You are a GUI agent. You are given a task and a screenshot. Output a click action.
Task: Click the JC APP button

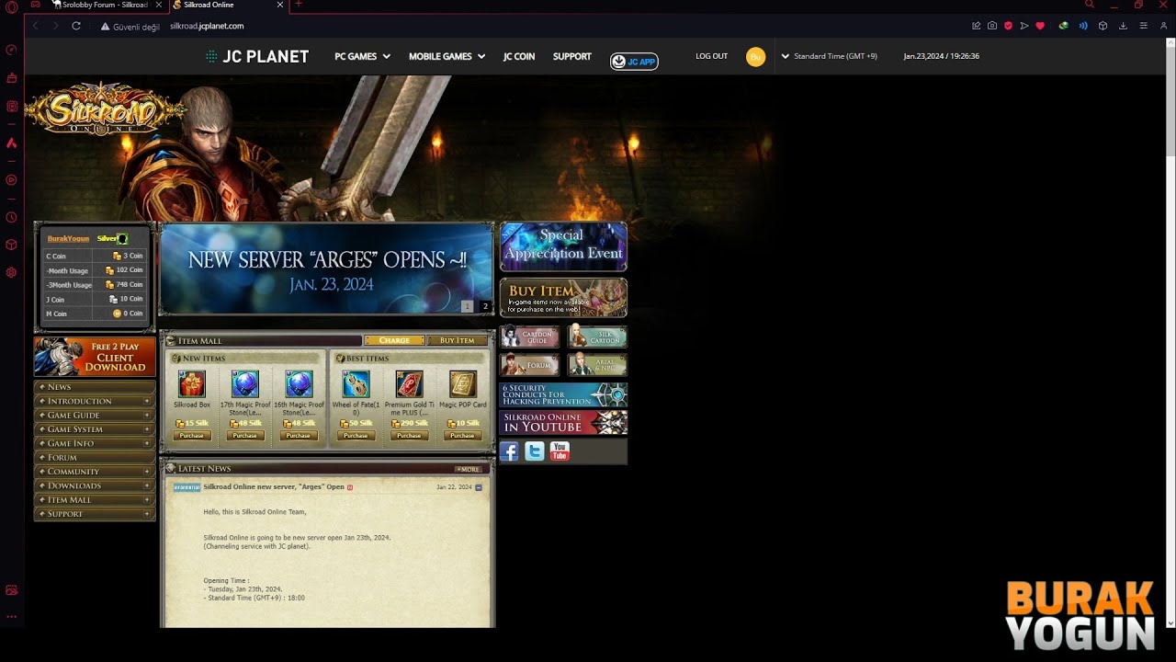634,62
